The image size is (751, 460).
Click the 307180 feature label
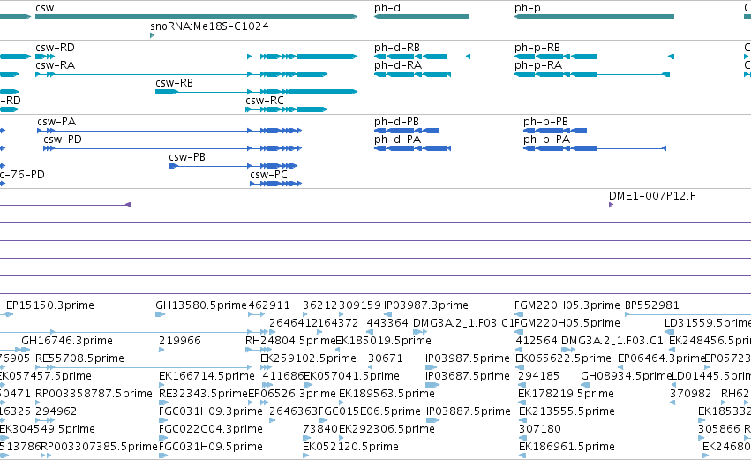pos(540,429)
